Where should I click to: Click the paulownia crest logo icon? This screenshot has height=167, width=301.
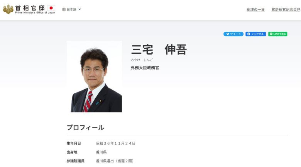8,9
